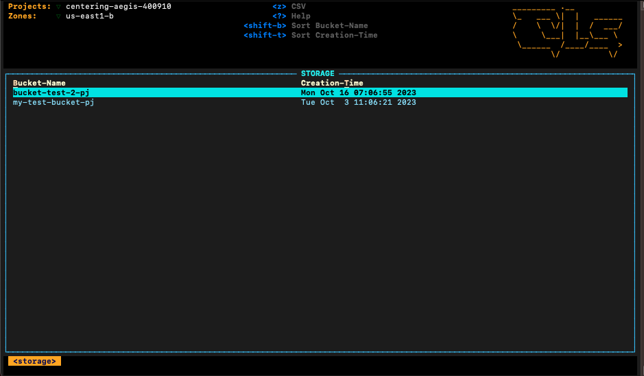Click the Tue Oct 3 creation time

click(x=358, y=102)
